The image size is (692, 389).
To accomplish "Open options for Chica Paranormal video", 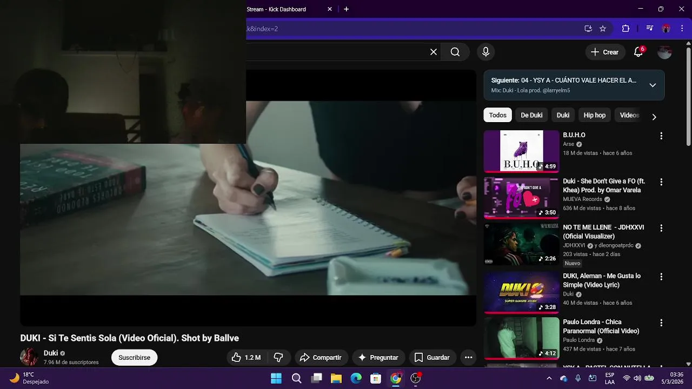I will pyautogui.click(x=661, y=323).
